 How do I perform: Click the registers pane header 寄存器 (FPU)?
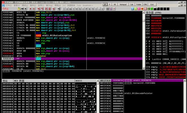click(x=154, y=12)
